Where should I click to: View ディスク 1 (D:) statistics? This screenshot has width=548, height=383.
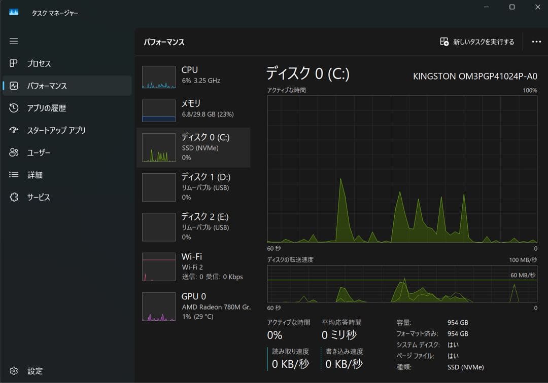193,187
